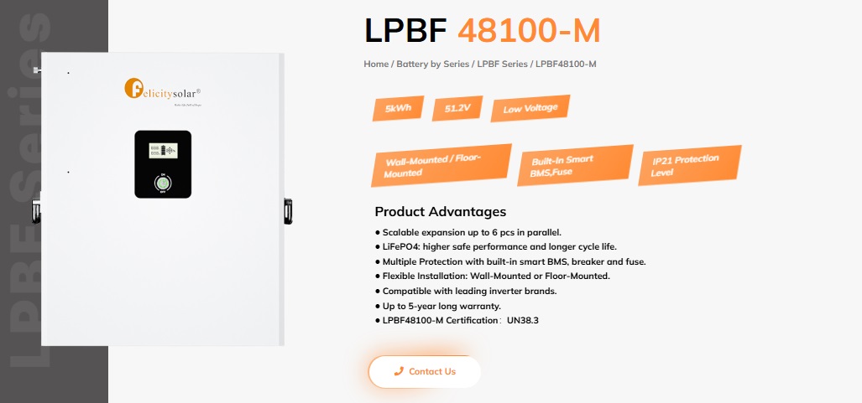Click the Wall-Mounted / Floor-Mounted tag
This screenshot has width=862, height=403.
click(439, 166)
